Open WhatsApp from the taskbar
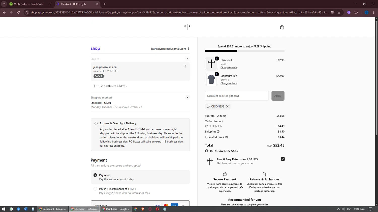 [11, 209]
